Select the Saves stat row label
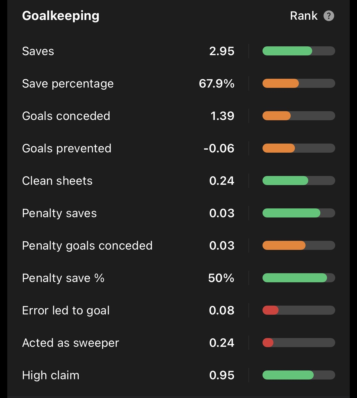 38,51
